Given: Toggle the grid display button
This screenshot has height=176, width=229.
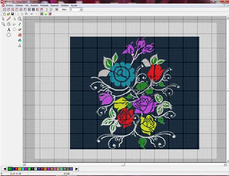Looking at the screenshot, I should point(42,14).
